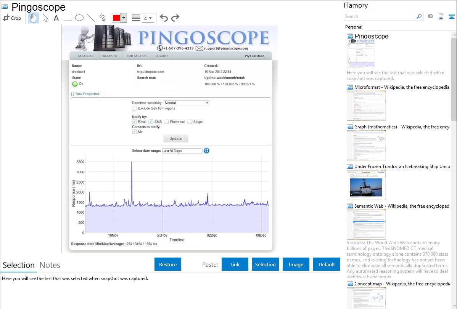Choose the arrow pointer tool
The width and height of the screenshot is (457, 309).
45,18
